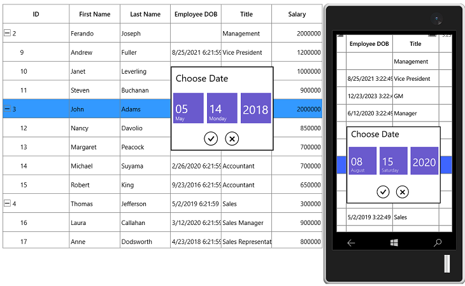465x286 pixels.
Task: Select 'King' last name cell
Action: (145, 184)
